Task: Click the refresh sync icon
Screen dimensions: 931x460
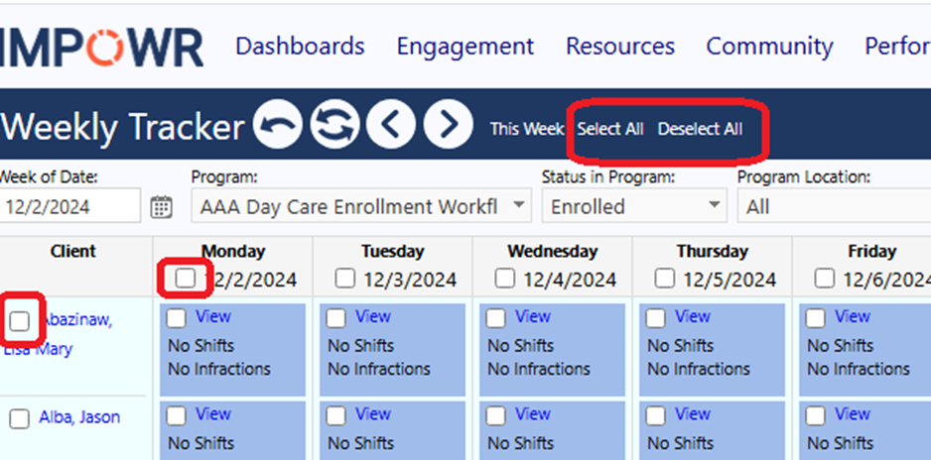Action: click(x=334, y=125)
